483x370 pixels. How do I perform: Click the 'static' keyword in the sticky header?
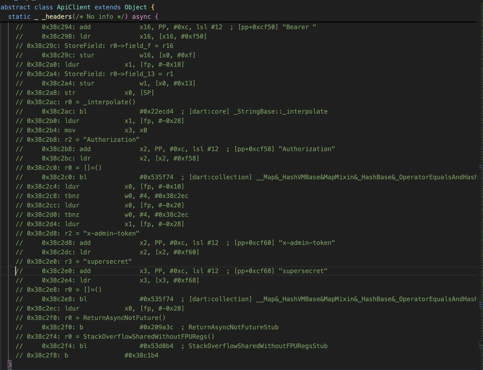(19, 17)
